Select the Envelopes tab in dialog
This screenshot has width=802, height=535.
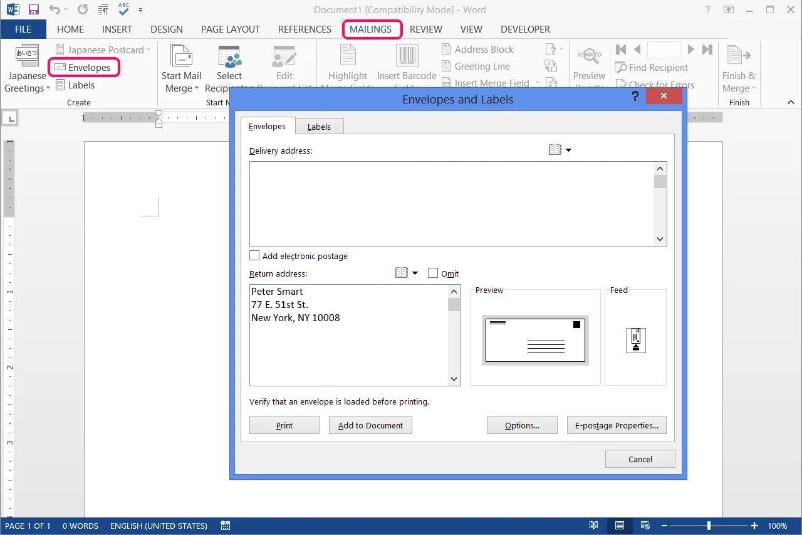tap(267, 126)
